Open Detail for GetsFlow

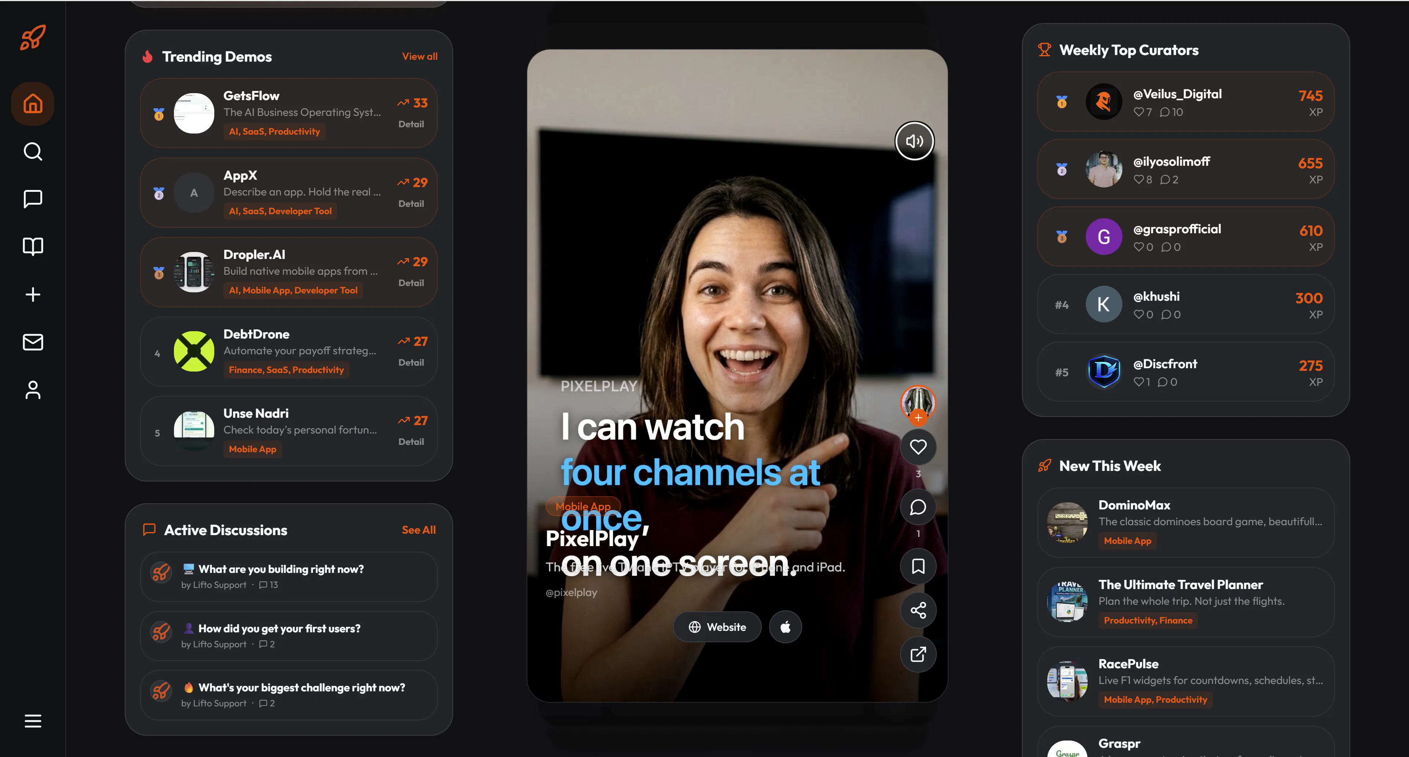tap(411, 124)
